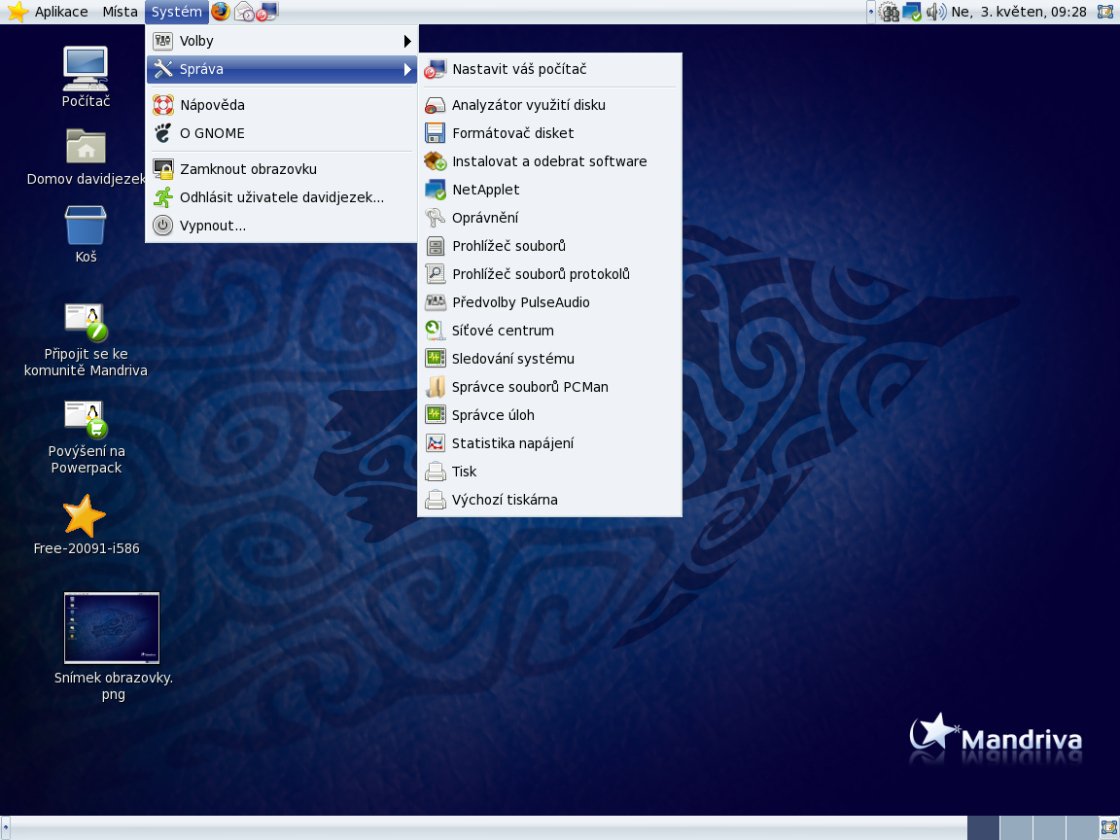Click the package icon for software installation

pyautogui.click(x=435, y=161)
